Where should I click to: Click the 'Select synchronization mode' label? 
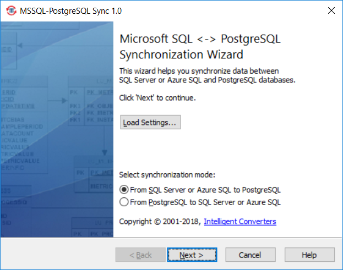click(167, 175)
